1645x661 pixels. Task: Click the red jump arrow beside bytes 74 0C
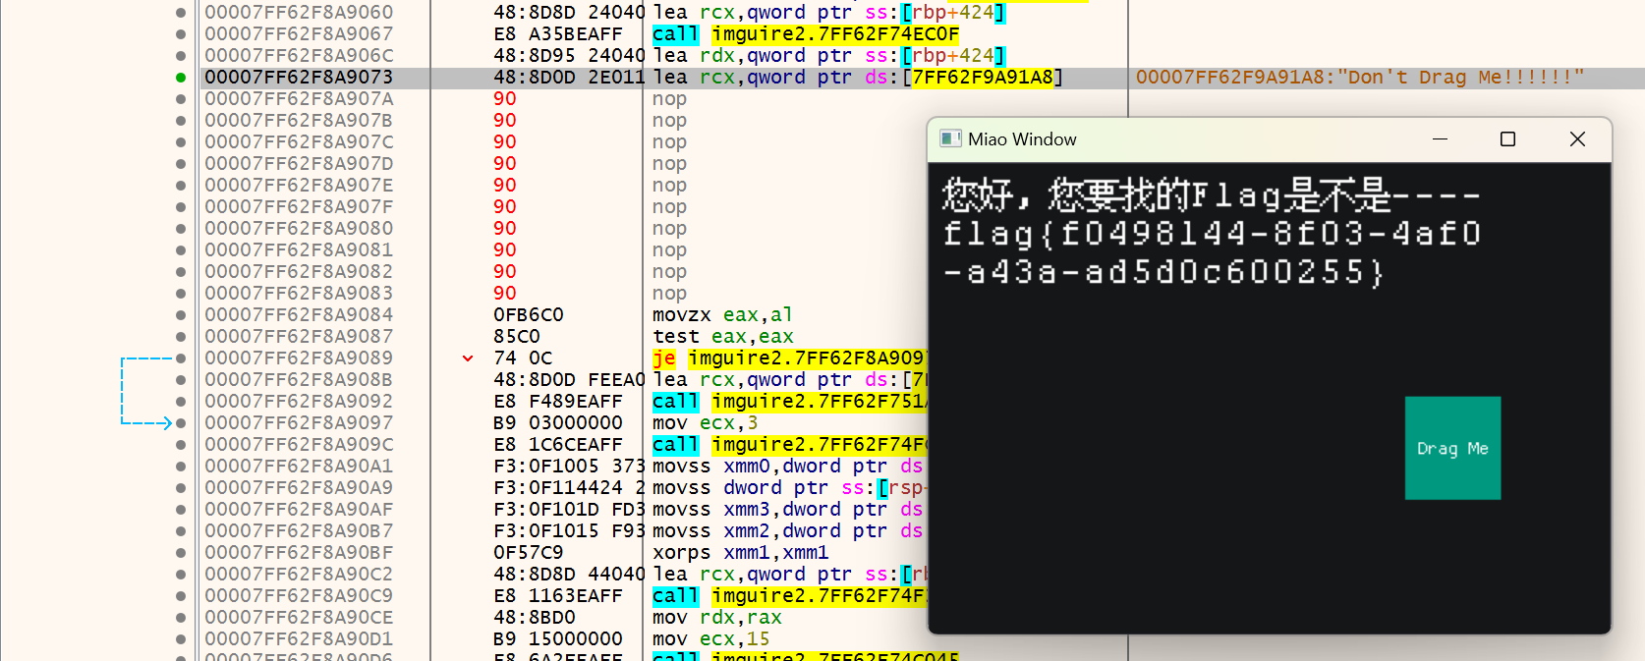[468, 358]
